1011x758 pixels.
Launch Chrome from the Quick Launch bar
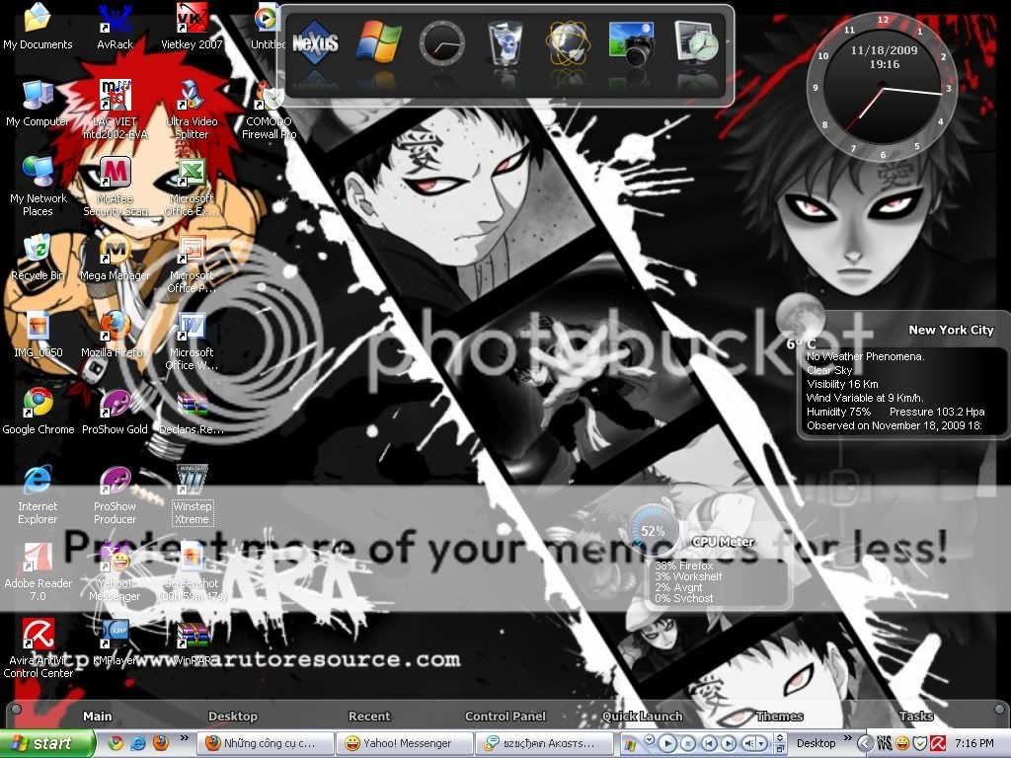[x=116, y=743]
